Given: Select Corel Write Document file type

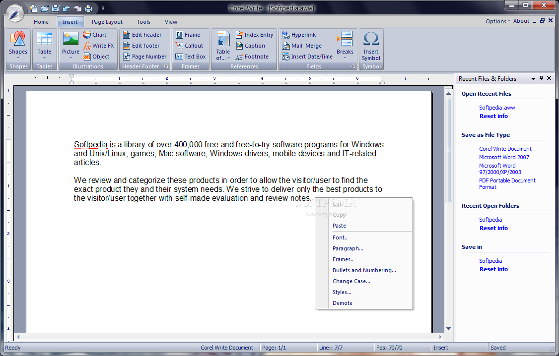Looking at the screenshot, I should pyautogui.click(x=505, y=149).
